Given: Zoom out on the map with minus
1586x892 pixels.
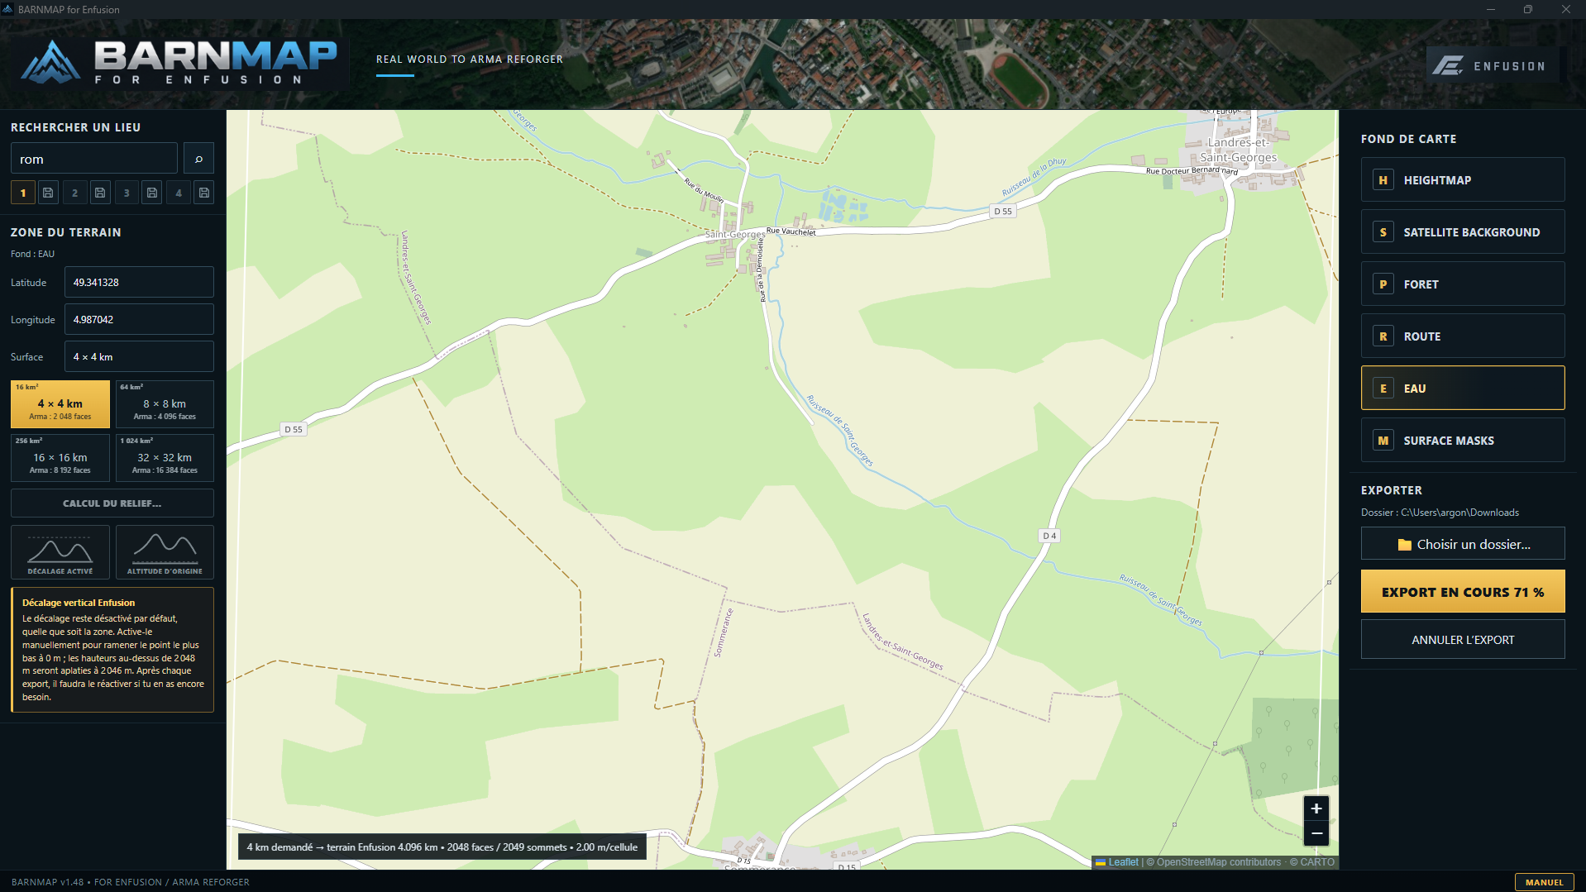Looking at the screenshot, I should [1316, 833].
